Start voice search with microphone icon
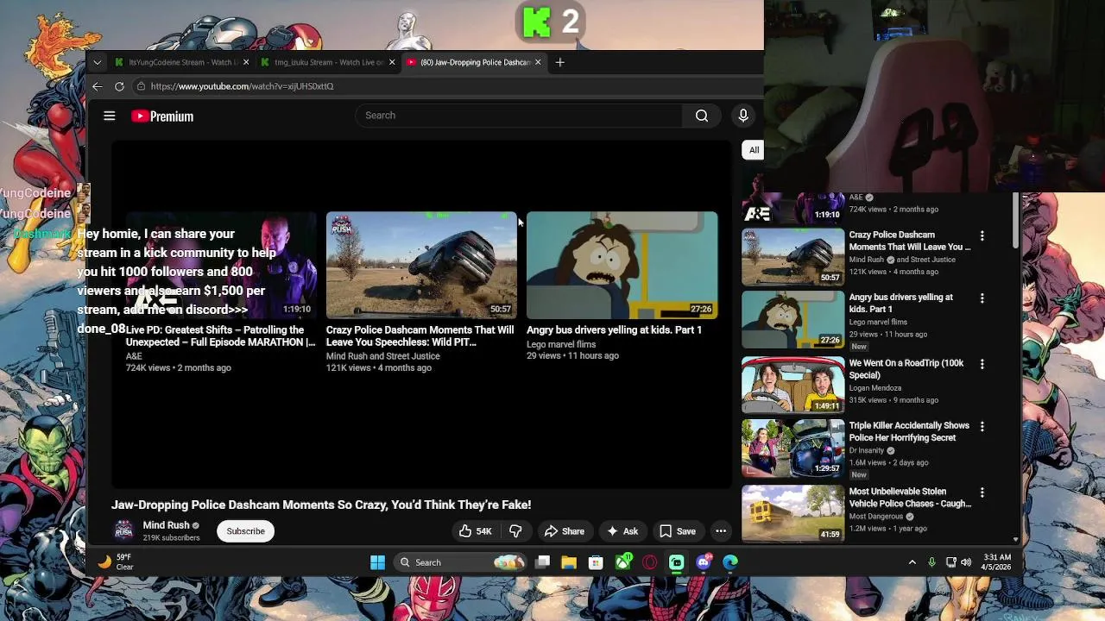 [x=743, y=116]
